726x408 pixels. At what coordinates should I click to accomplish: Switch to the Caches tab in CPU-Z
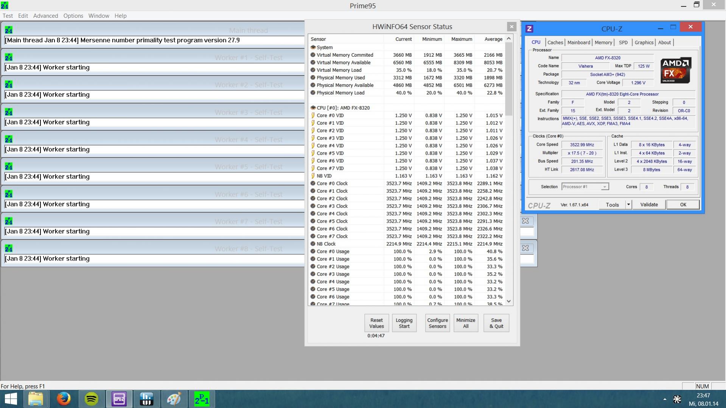(x=555, y=43)
